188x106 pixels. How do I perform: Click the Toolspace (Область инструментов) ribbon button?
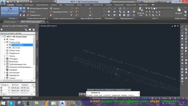(10, 11)
